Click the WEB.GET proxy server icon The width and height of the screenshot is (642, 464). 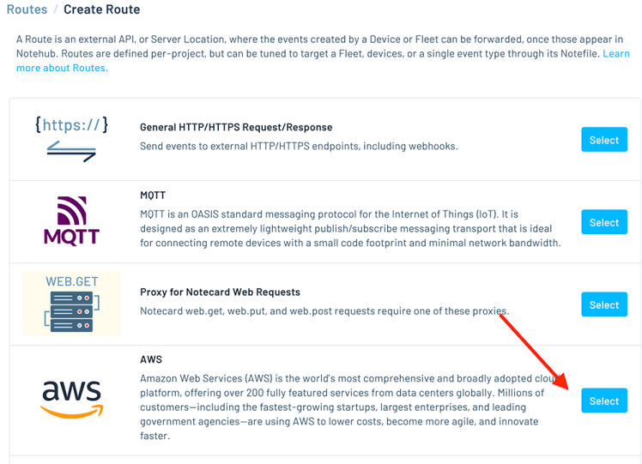[72, 304]
